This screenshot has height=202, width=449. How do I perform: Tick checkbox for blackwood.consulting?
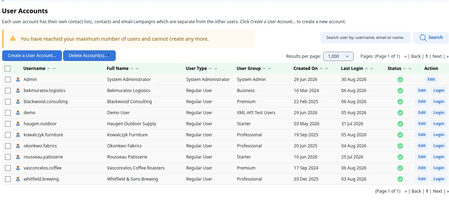[x=8, y=102]
